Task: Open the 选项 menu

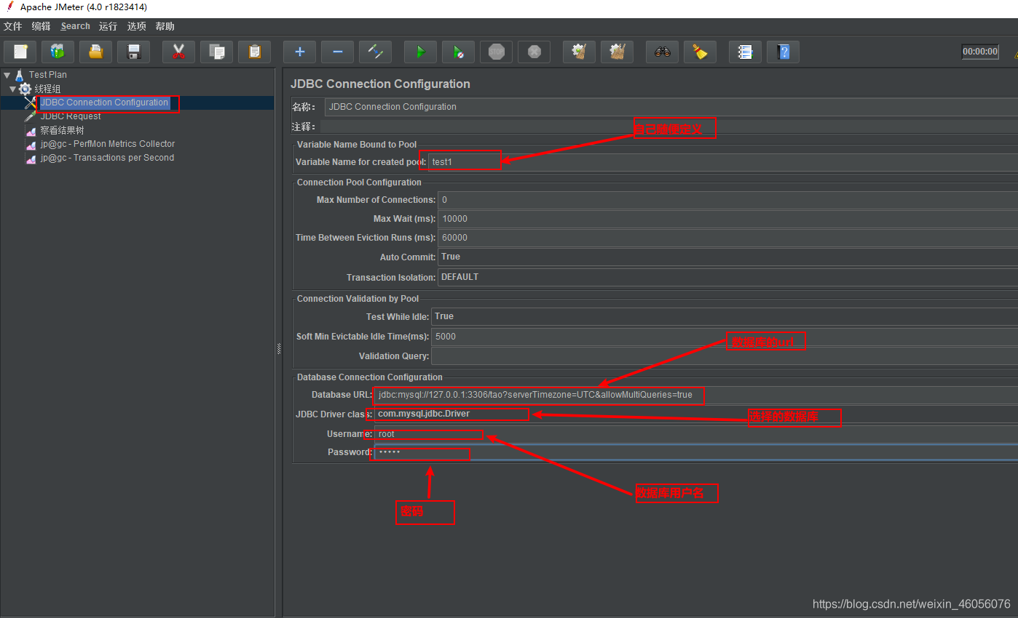Action: [136, 26]
